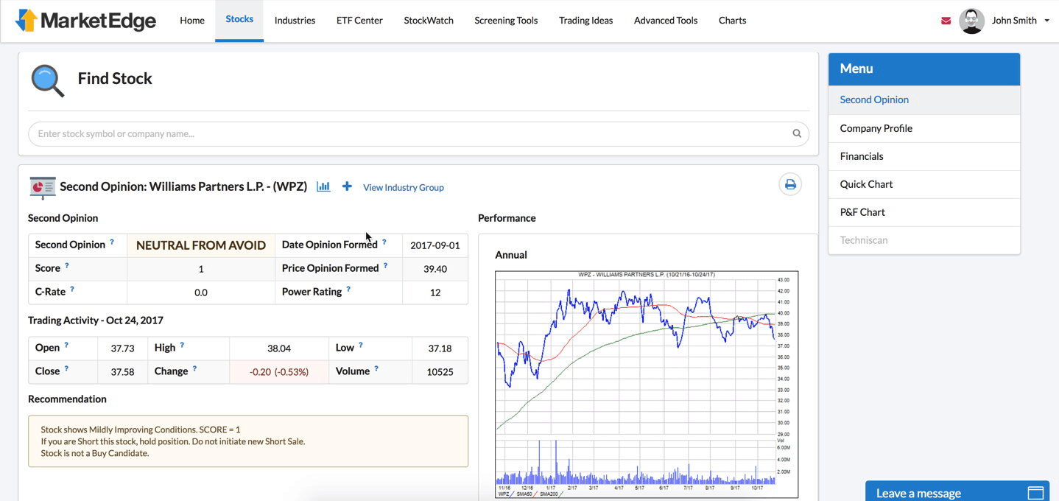This screenshot has height=501, width=1059.
Task: Open the bar chart icon beside WPZ
Action: pos(323,186)
